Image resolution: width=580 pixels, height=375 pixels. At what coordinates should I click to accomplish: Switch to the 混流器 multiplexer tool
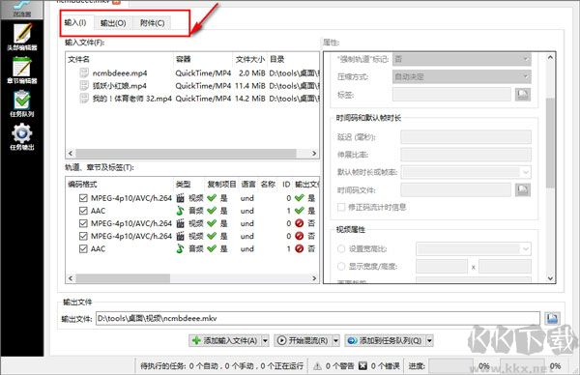click(x=22, y=9)
